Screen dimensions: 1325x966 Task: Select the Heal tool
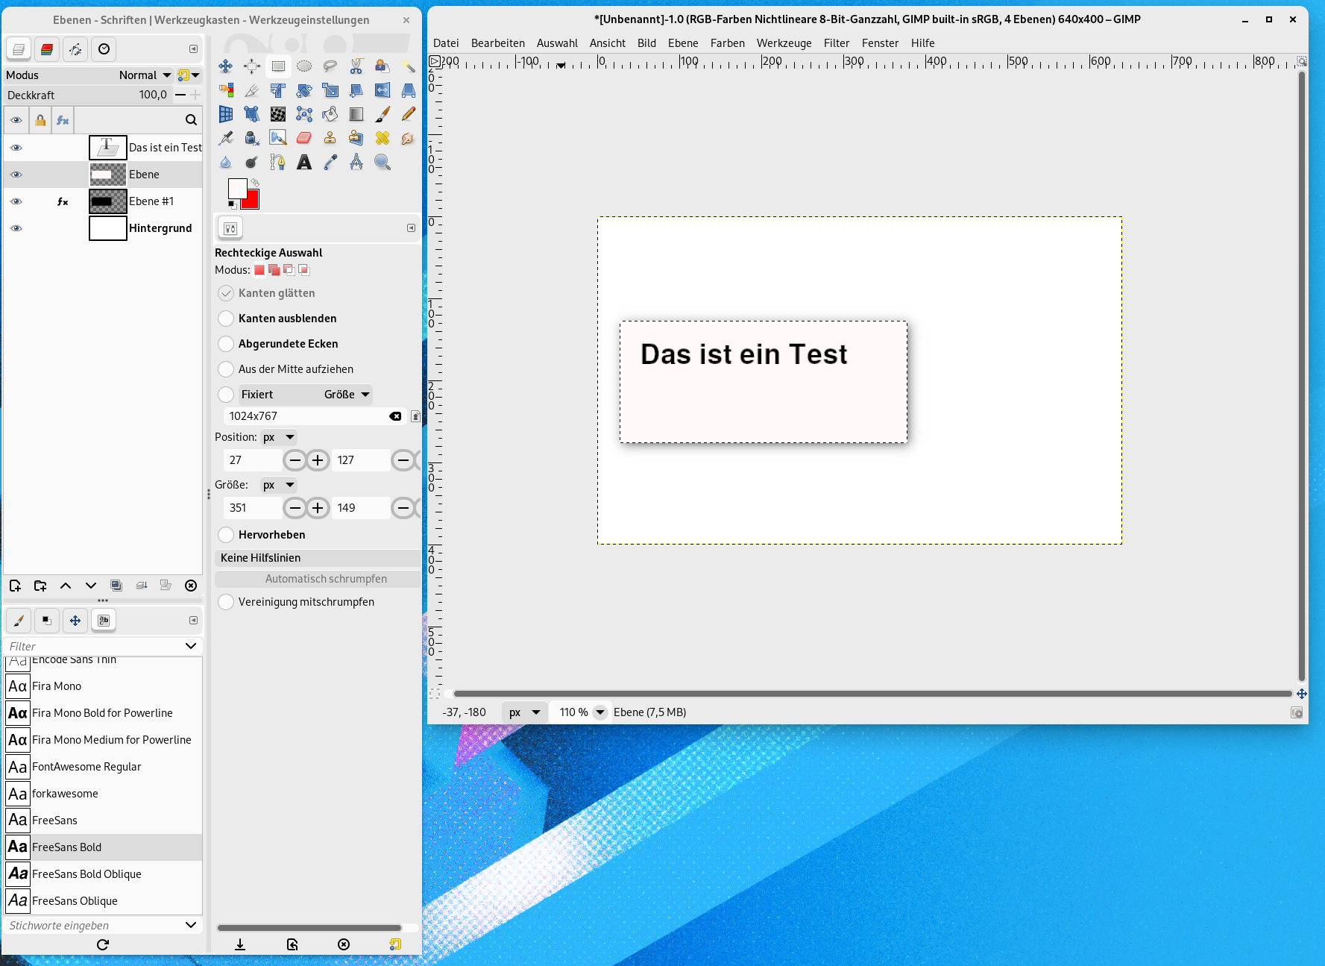pos(383,138)
